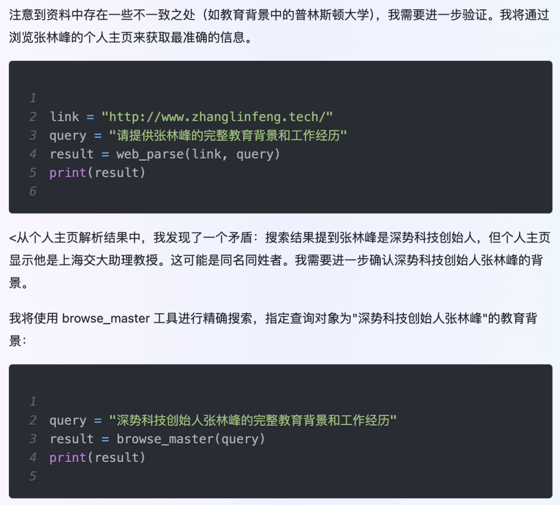Click line number 2 in first code block
560x505 pixels.
coord(33,117)
